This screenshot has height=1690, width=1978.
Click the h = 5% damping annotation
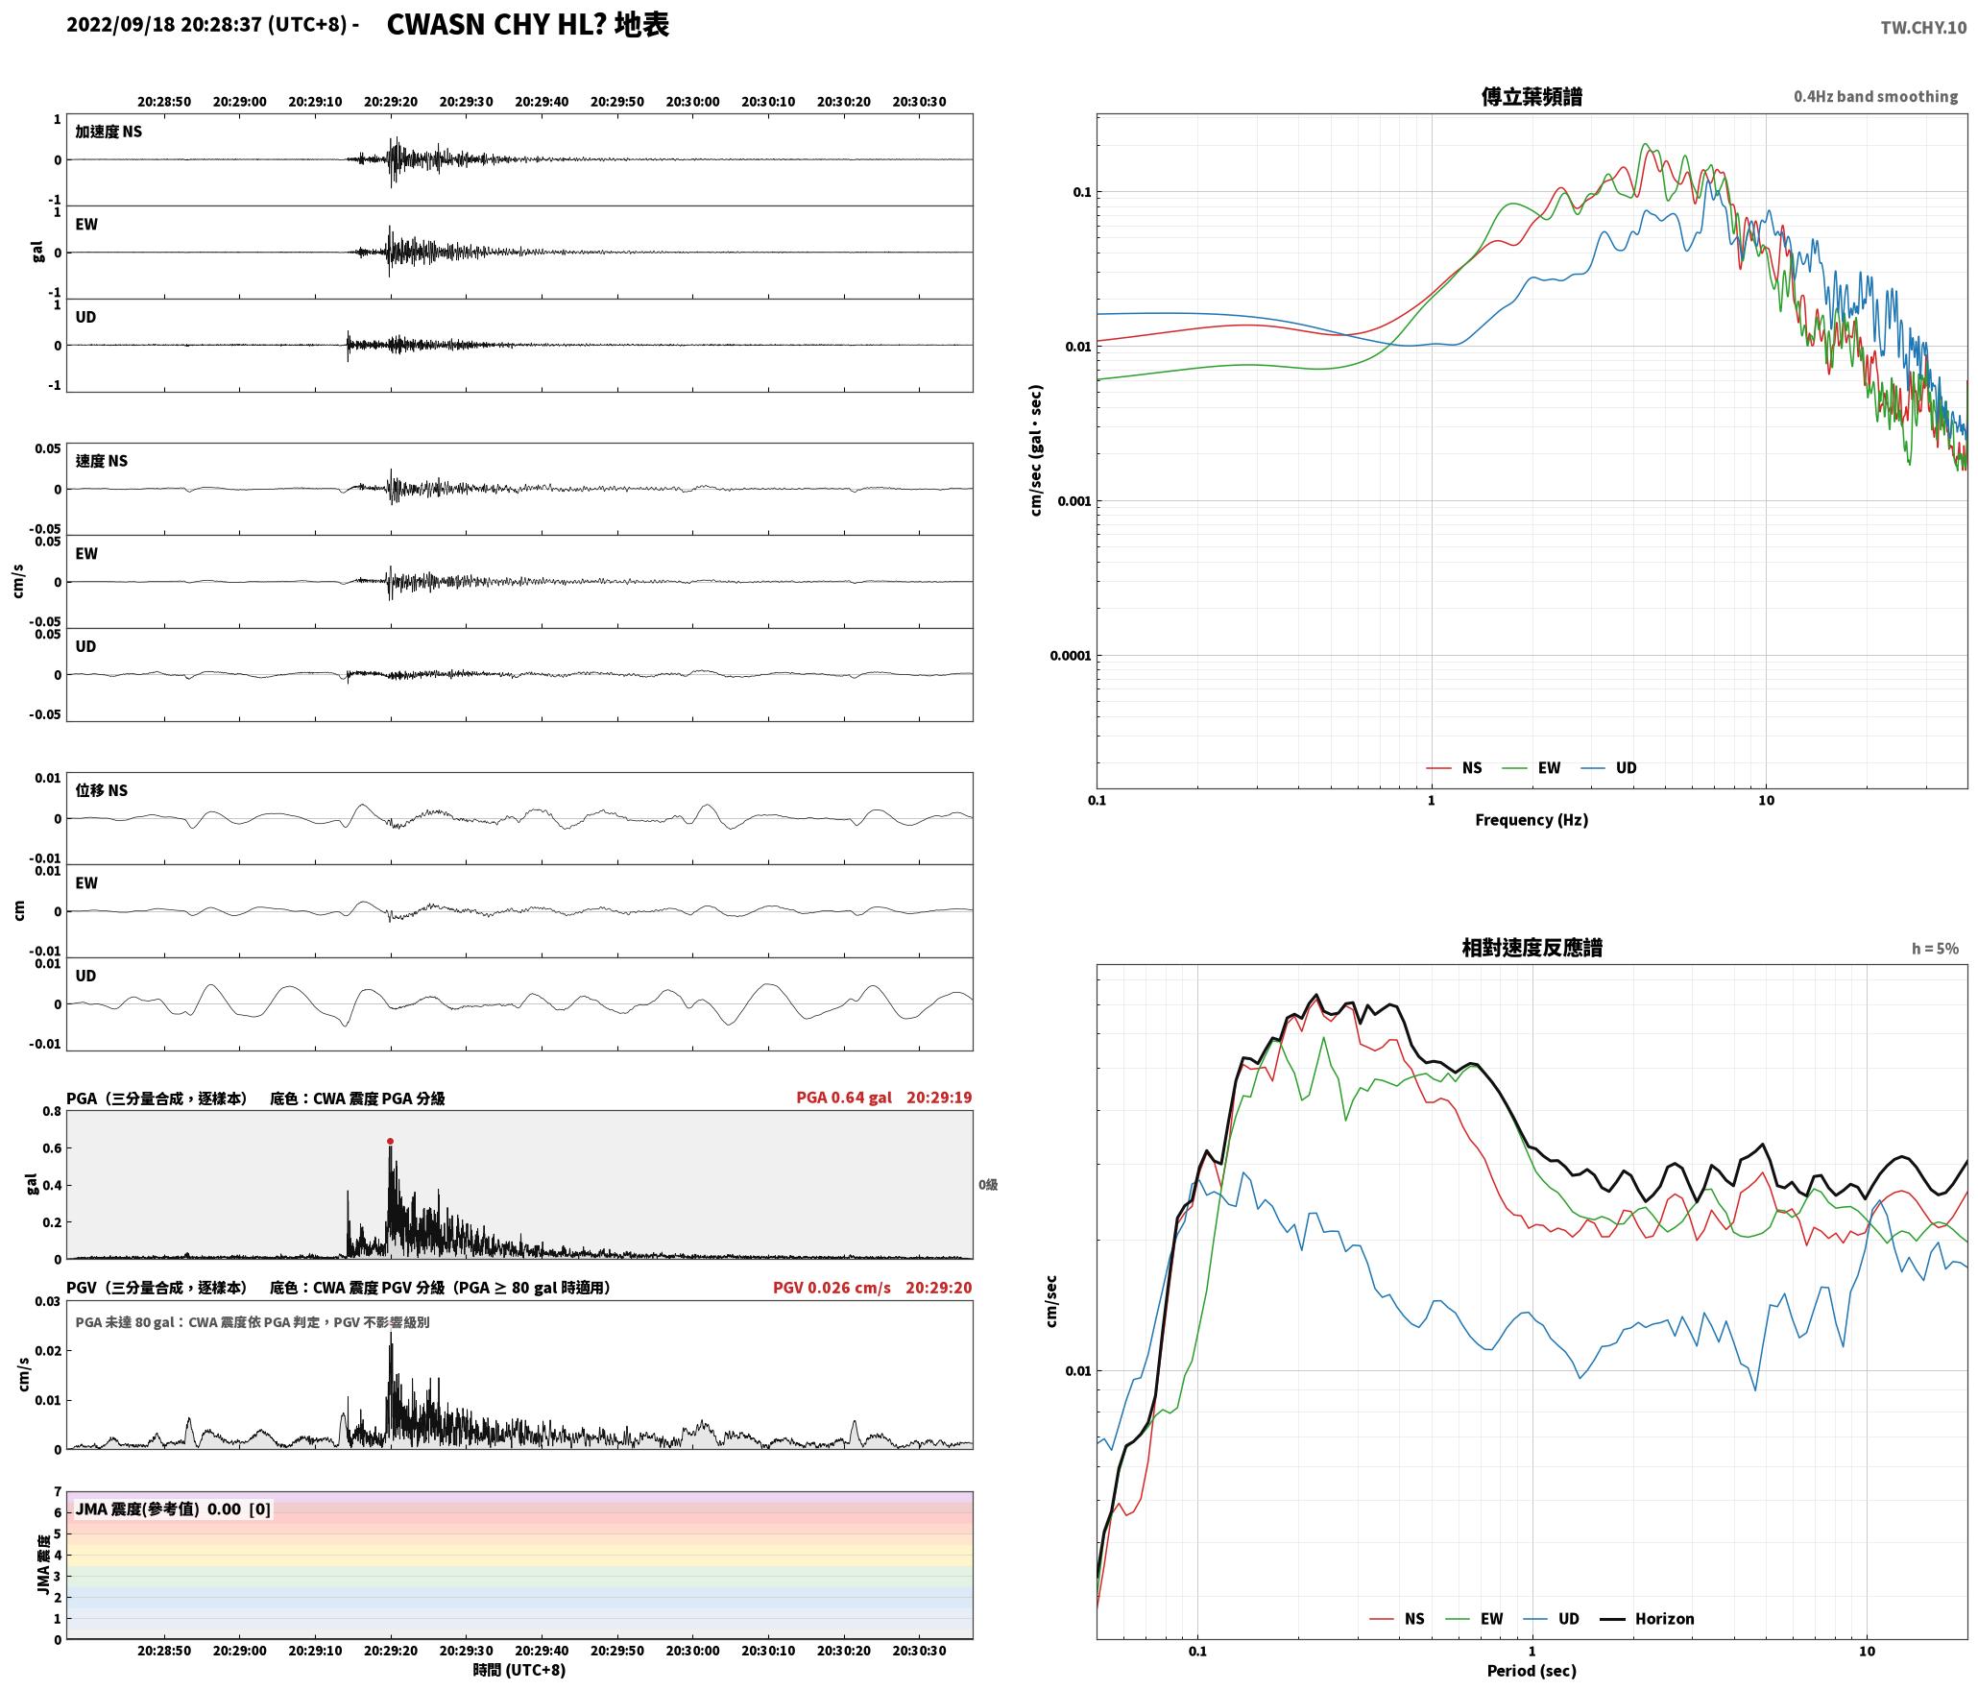1935,949
